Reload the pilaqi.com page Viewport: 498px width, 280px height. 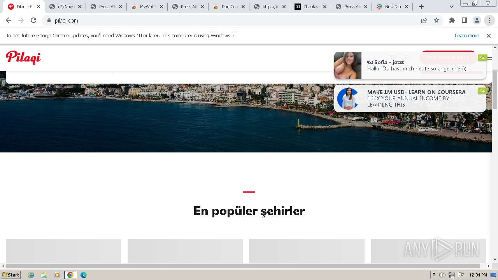(33, 21)
